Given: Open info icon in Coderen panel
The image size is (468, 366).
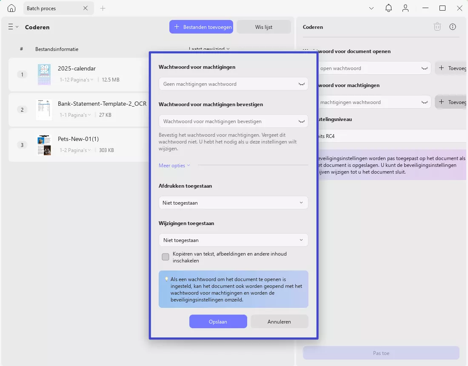Looking at the screenshot, I should pyautogui.click(x=453, y=27).
